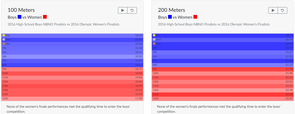This screenshot has height=114, width=295.
Task: Play the 100 Meters race animation
Action: (123, 10)
